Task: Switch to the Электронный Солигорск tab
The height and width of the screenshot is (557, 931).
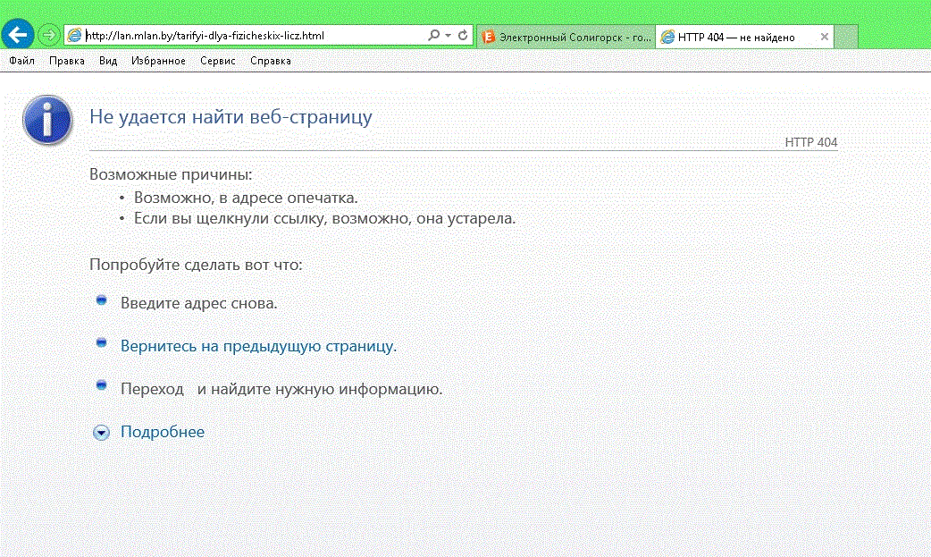Action: (572, 37)
